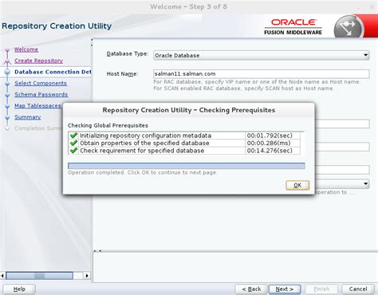The width and height of the screenshot is (378, 295).
Task: Go to the Map Tablespaces step
Action: [x=37, y=105]
